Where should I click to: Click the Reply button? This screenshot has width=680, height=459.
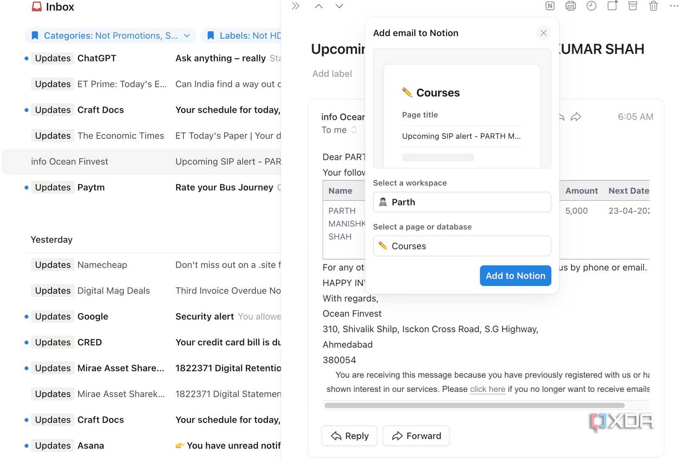349,436
